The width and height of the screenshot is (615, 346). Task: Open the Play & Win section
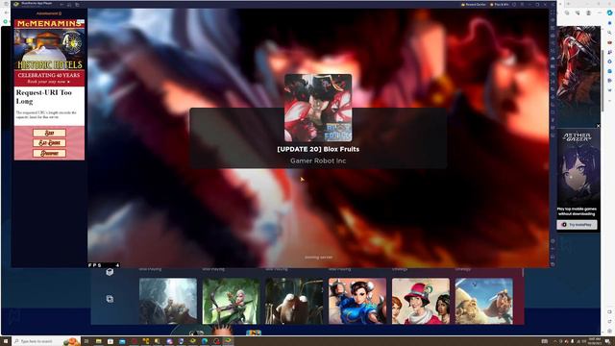click(500, 4)
